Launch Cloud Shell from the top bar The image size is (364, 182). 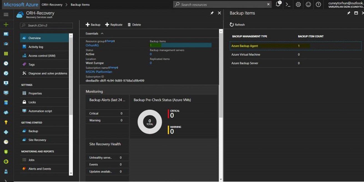coord(288,4)
